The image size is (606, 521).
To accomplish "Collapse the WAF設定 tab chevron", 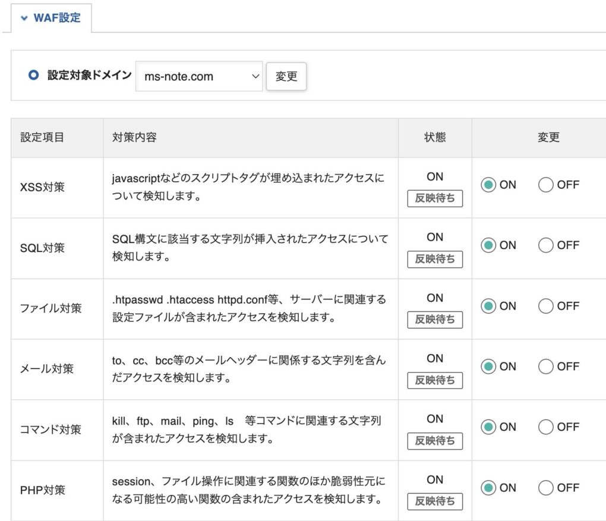I will tap(24, 18).
